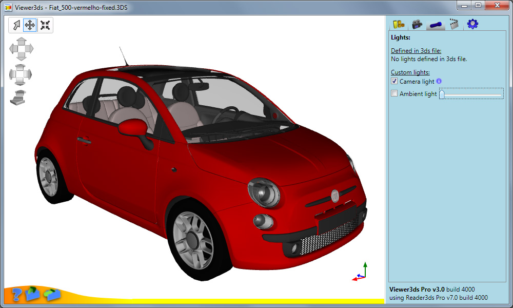Open the lights tab with flashlight icon

coord(436,25)
